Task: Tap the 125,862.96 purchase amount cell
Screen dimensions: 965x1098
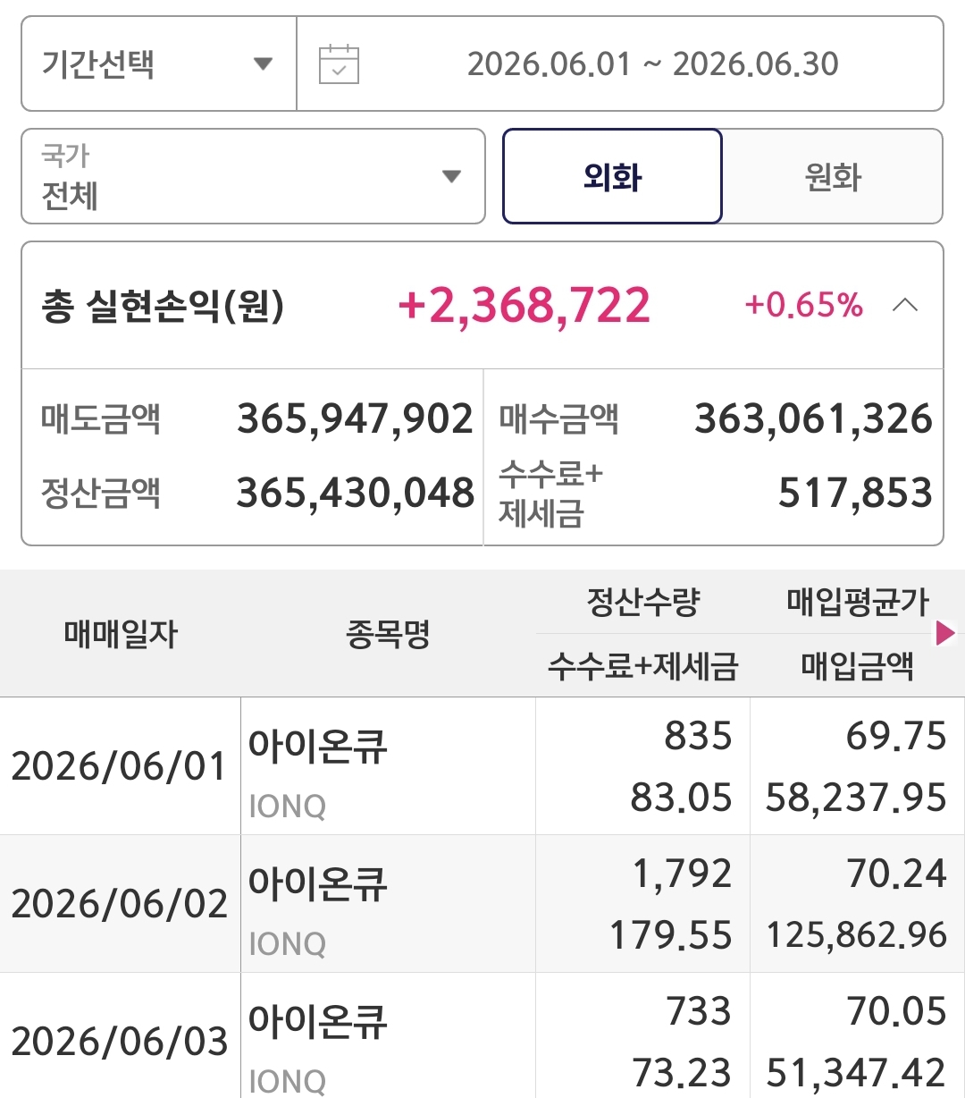Action: [x=857, y=935]
